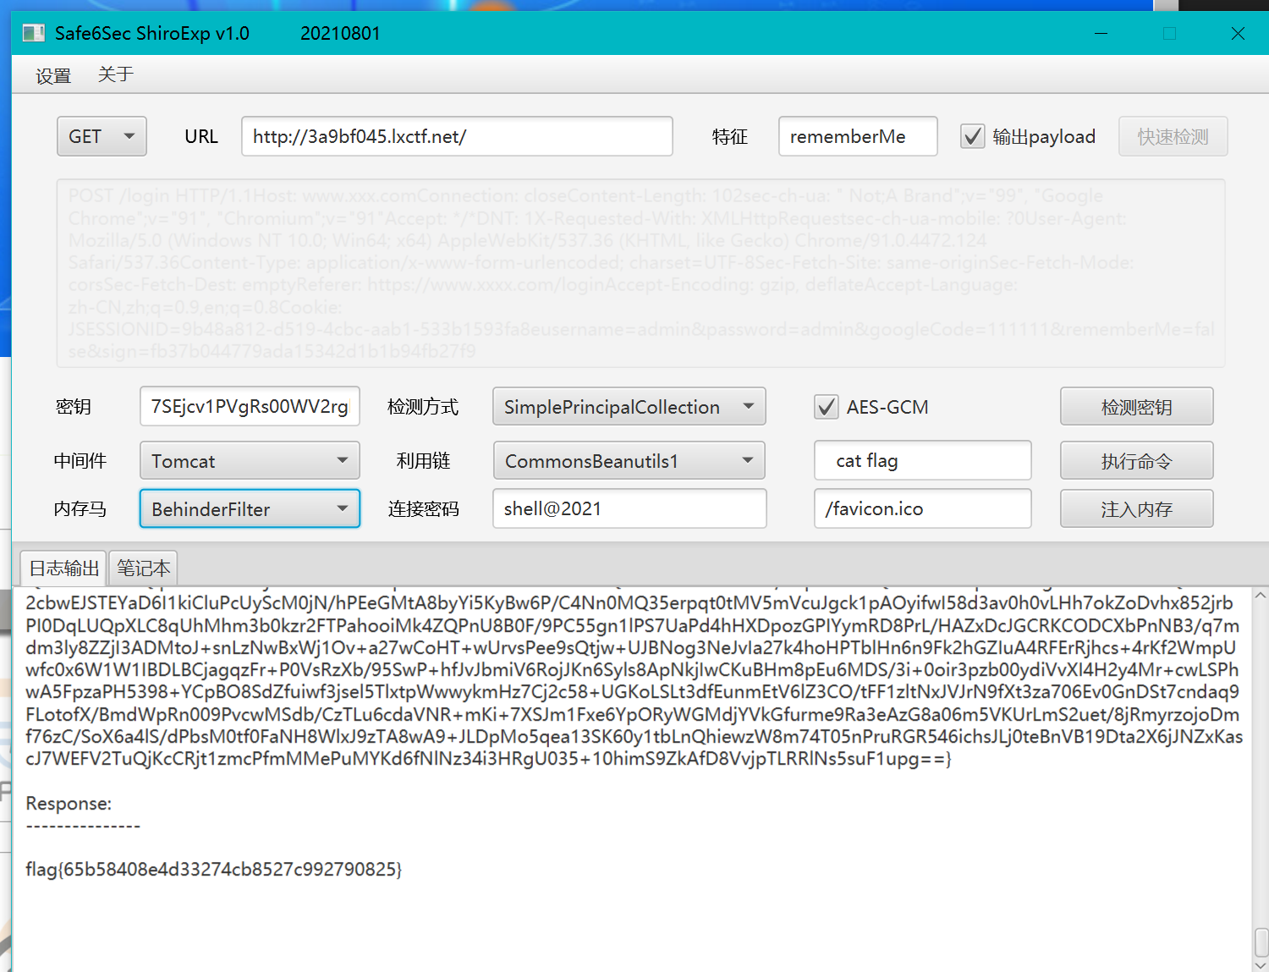Image resolution: width=1269 pixels, height=972 pixels.
Task: Open the 关于 menu
Action: tap(116, 74)
